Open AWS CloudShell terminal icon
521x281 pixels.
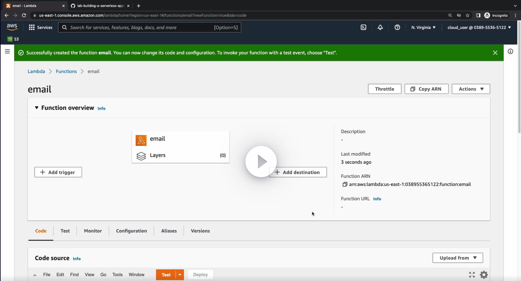click(x=363, y=27)
